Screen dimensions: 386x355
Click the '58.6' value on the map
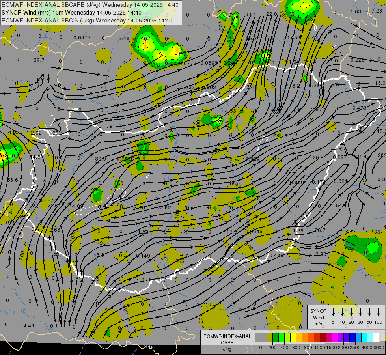coord(13,180)
